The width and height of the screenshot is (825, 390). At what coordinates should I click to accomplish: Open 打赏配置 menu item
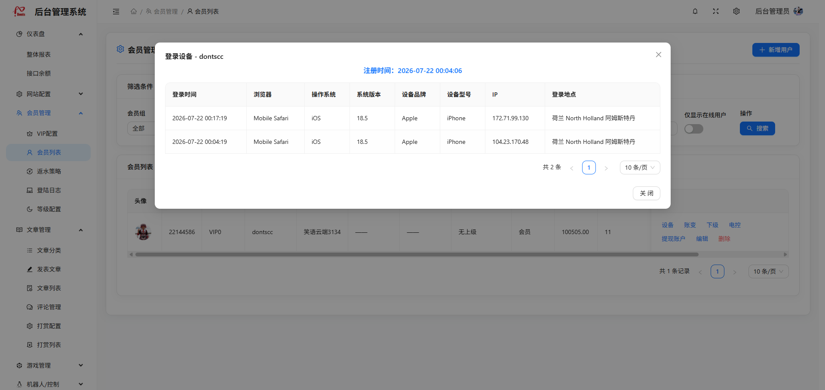pos(49,326)
